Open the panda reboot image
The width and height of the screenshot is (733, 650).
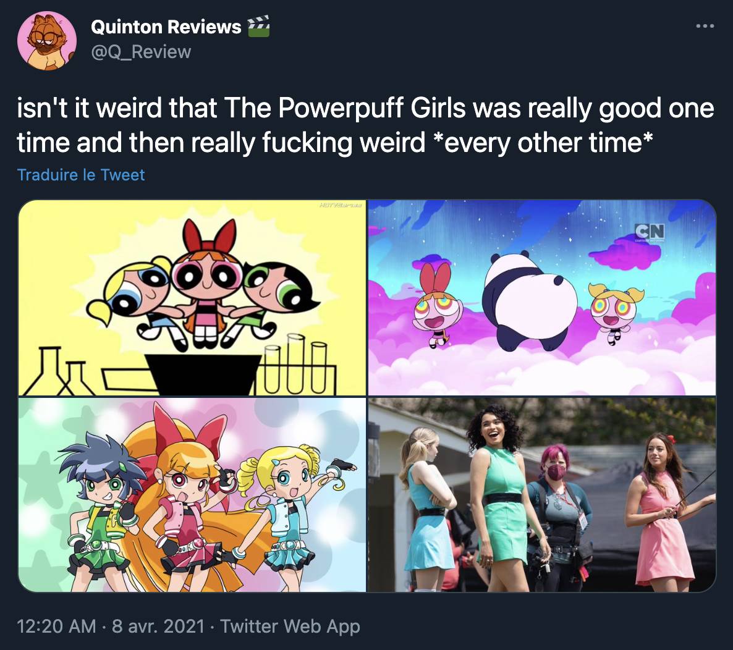542,298
